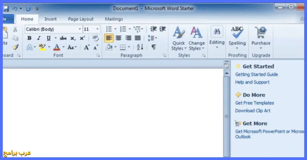Viewport: 307px width, 160px height.
Task: Click the Purchase cart button
Action: pyautogui.click(x=261, y=38)
